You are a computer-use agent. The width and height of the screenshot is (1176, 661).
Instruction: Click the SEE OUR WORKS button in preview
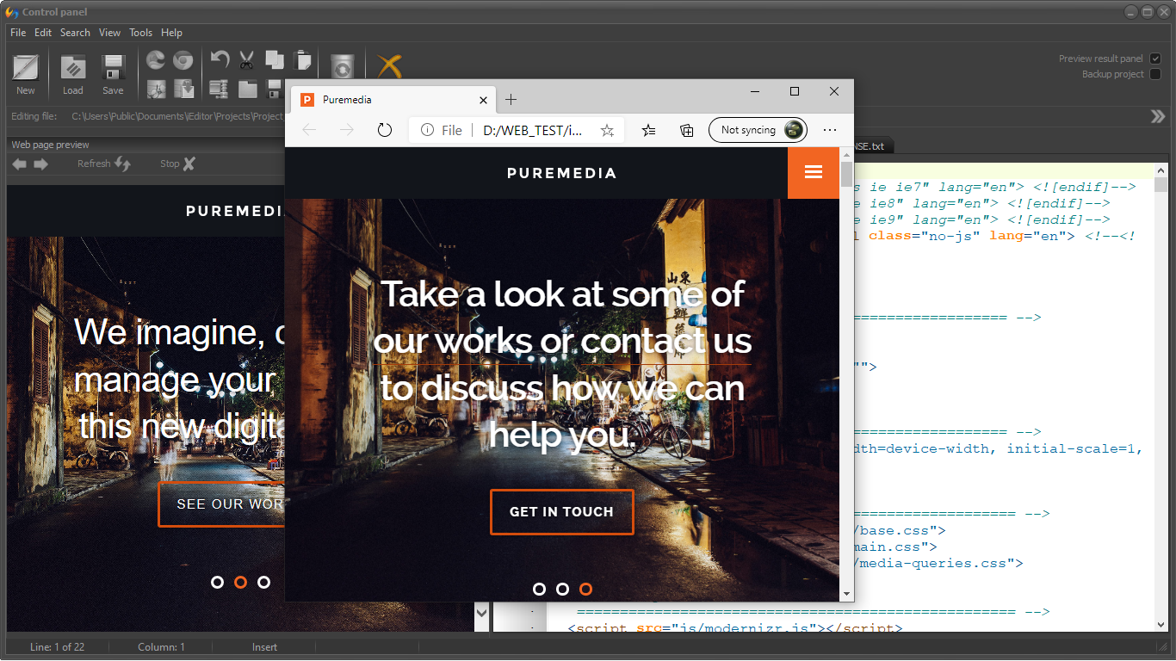click(x=222, y=504)
